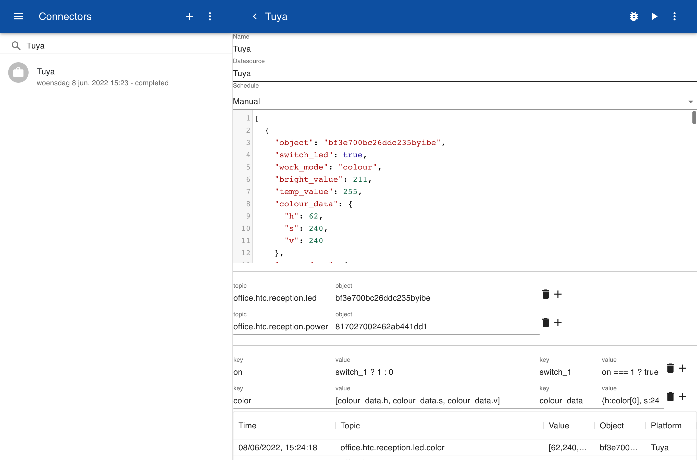
Task: Edit value field 'switch_1 ? 1 : 0'
Action: pyautogui.click(x=437, y=372)
